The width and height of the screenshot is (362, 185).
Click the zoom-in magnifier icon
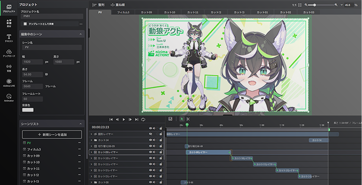(x=336, y=5)
